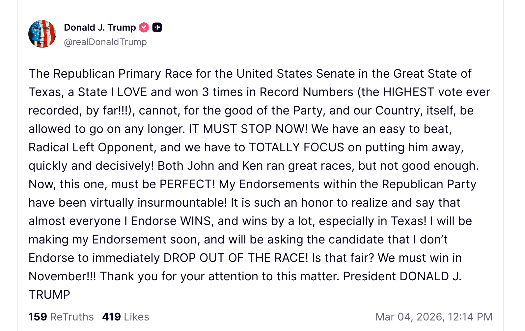Click the @realDonaldTrump handle
The width and height of the screenshot is (525, 331).
point(105,42)
